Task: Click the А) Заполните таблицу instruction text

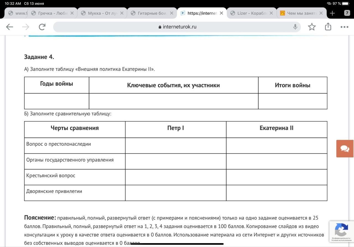Action: pyautogui.click(x=90, y=69)
